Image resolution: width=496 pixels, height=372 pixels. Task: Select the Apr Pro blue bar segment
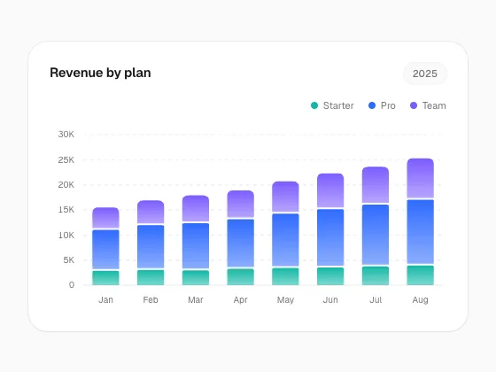(x=240, y=244)
